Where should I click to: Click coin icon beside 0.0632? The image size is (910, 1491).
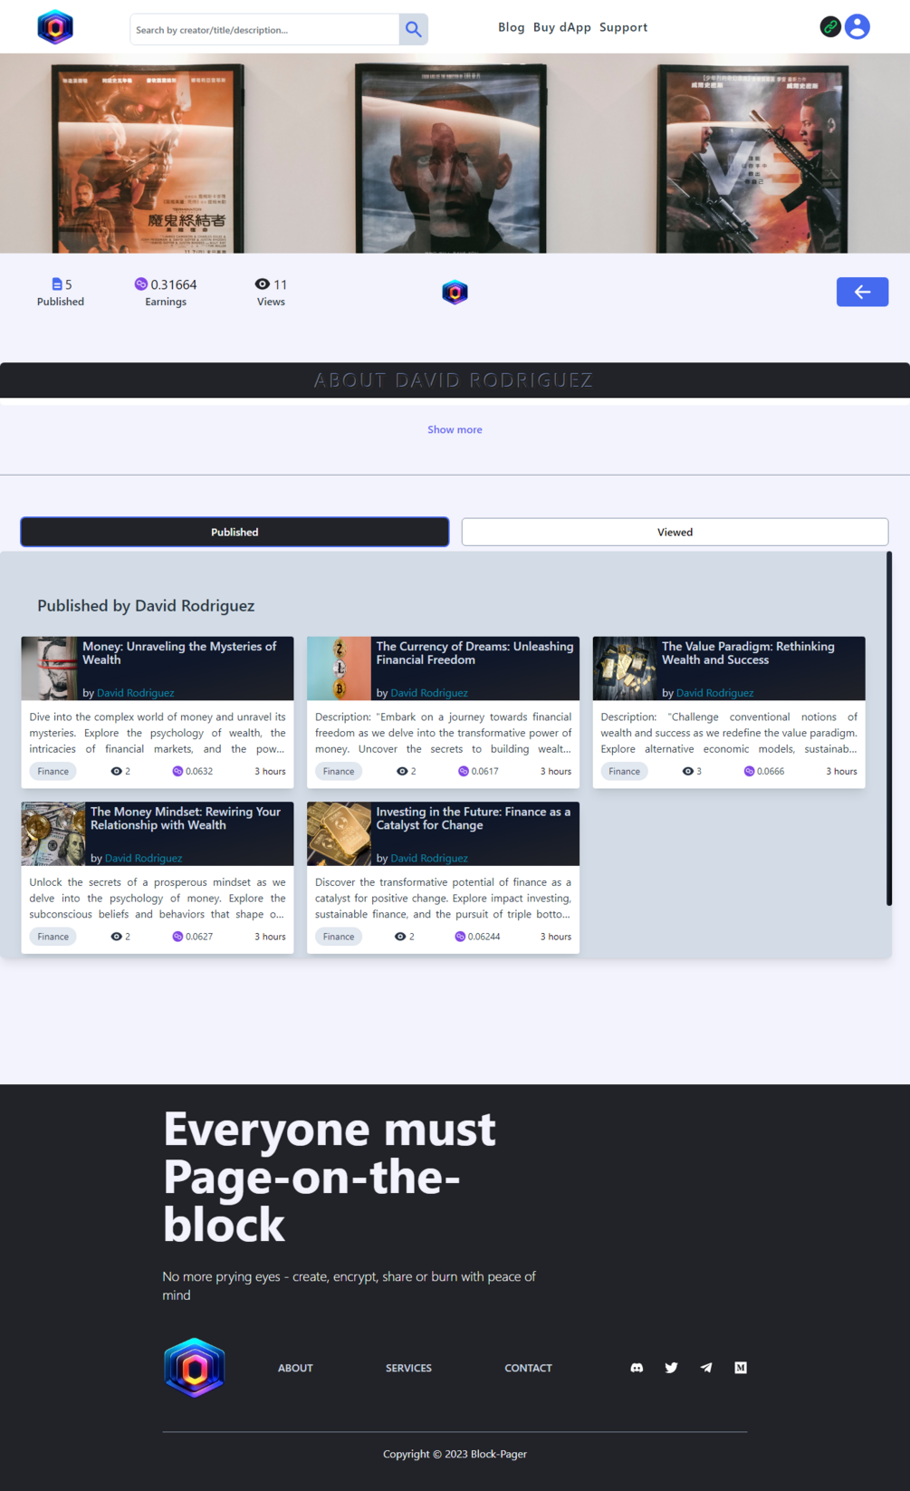pyautogui.click(x=177, y=772)
